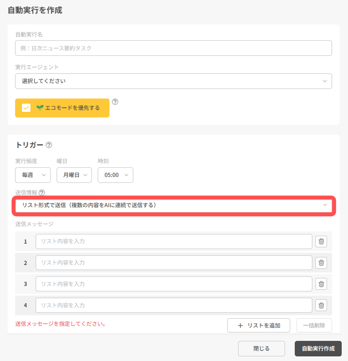
Task: Click list content input for row 2
Action: 174,263
